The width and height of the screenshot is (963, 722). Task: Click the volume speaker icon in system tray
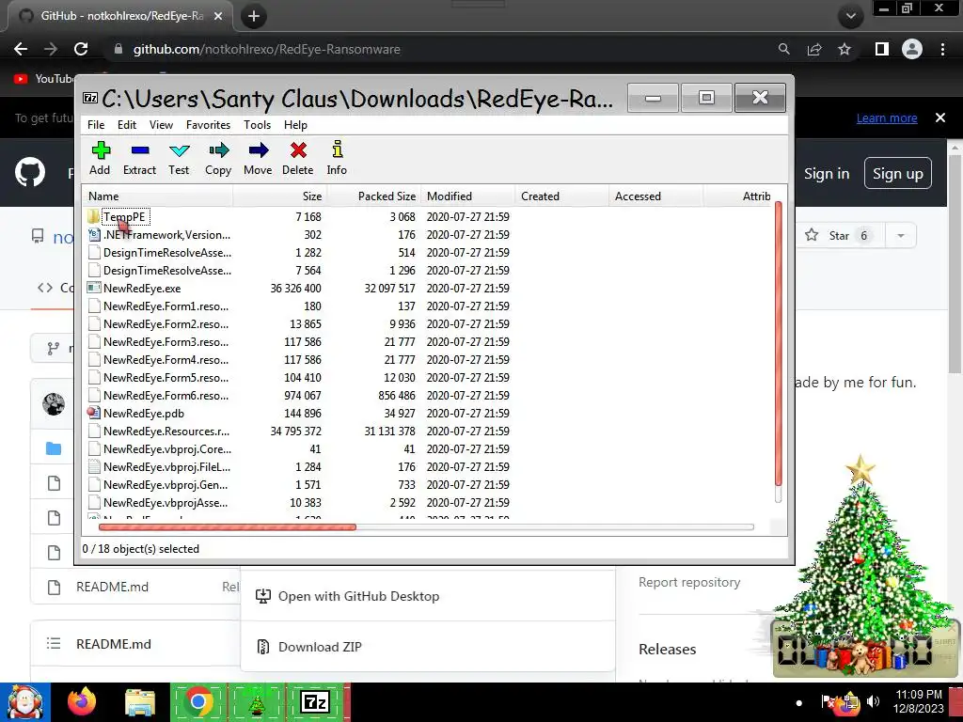point(873,701)
